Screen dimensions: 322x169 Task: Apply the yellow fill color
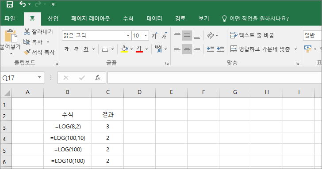(124, 49)
